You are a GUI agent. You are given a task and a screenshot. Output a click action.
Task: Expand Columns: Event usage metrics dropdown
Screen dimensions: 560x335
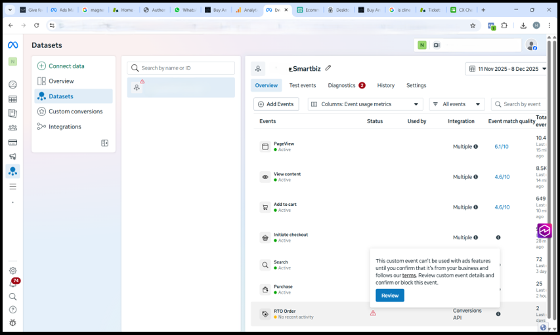pos(366,104)
